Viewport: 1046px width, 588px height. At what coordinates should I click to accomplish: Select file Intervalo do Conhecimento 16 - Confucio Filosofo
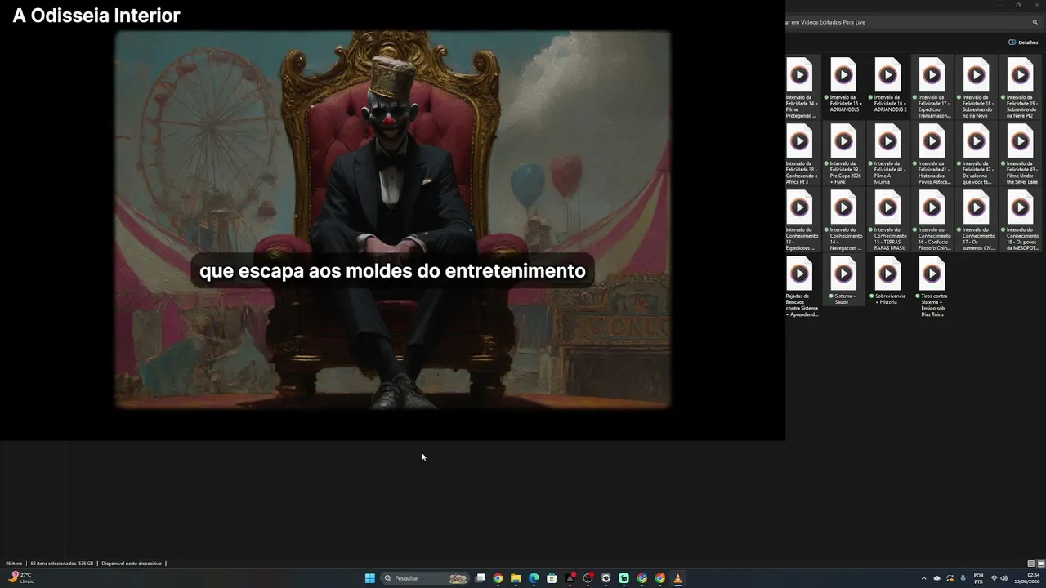point(932,220)
